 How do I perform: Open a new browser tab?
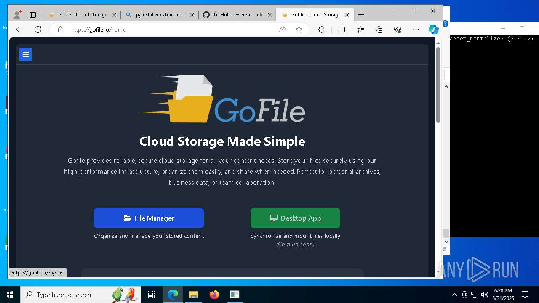coord(361,15)
